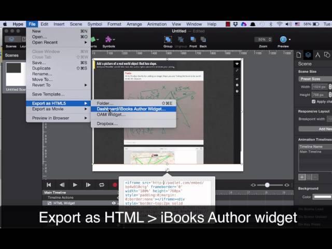Click the Background color swatch
332x249 pixels.
[x=322, y=197]
